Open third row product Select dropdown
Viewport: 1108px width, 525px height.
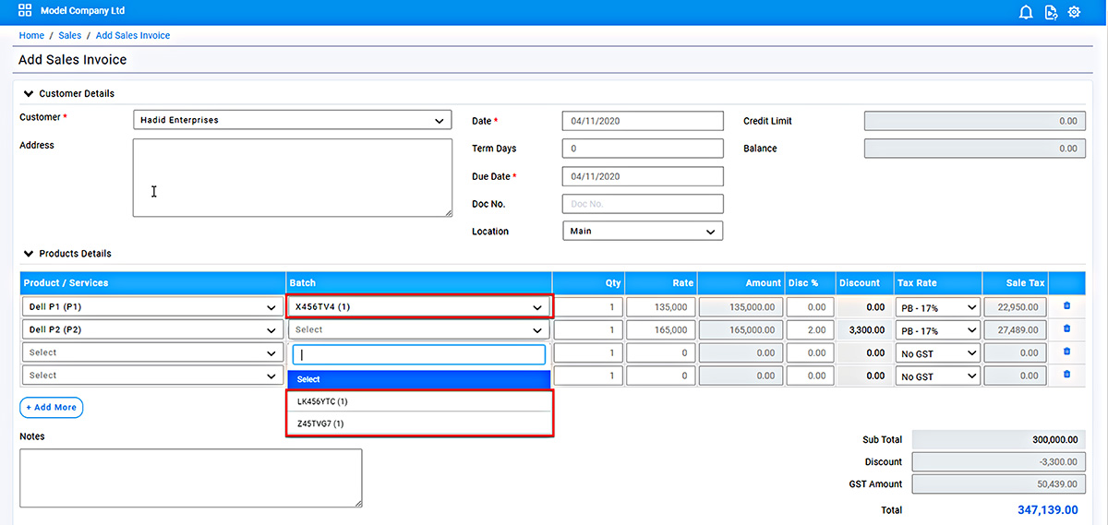click(152, 352)
